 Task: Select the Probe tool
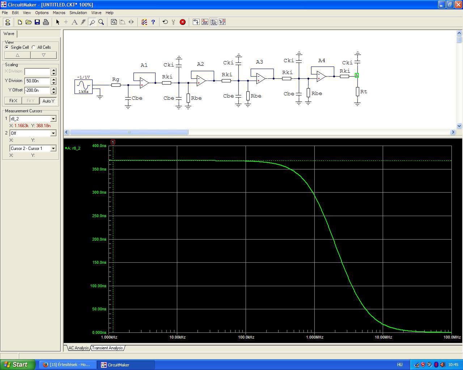(92, 22)
